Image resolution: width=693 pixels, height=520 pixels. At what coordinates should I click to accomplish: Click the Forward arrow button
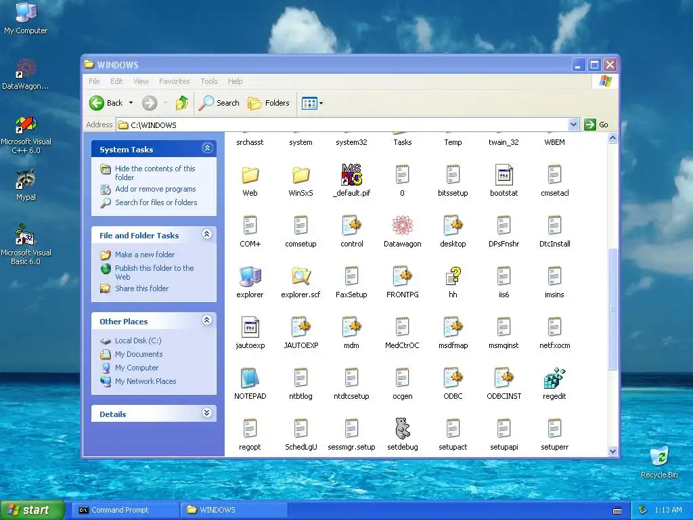pos(150,103)
